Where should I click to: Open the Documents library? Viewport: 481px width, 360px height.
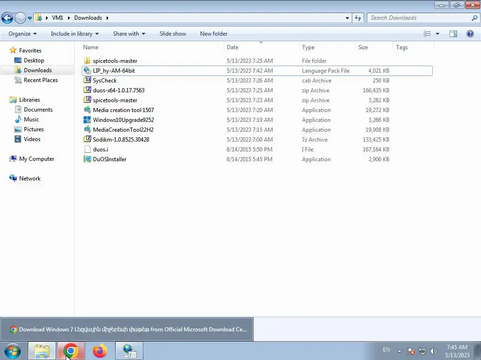coord(38,110)
